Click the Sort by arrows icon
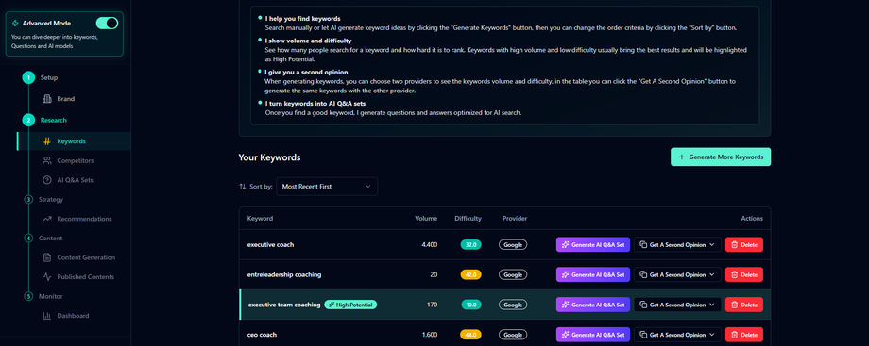The width and height of the screenshot is (869, 346). click(242, 187)
